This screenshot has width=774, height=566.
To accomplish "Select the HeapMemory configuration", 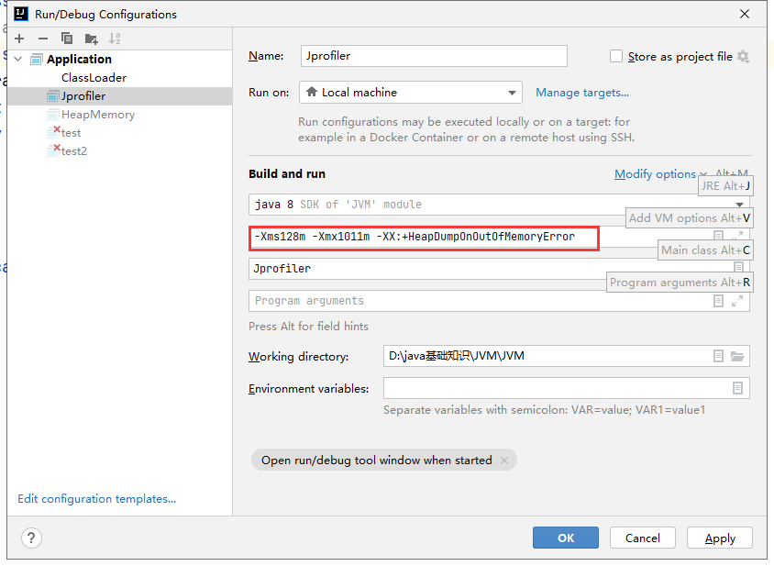I will (98, 114).
